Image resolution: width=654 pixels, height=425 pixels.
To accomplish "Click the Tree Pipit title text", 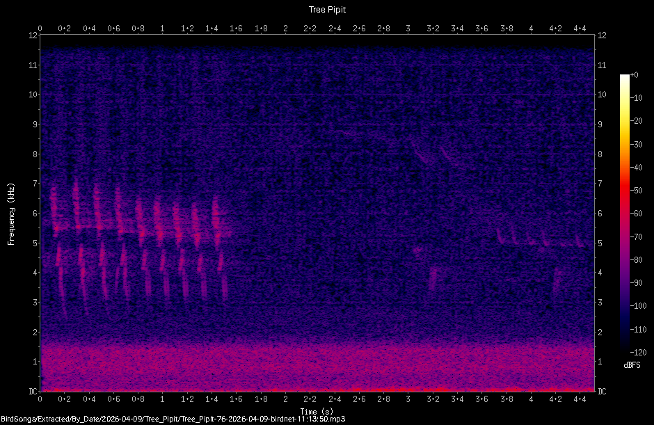I will 328,9.
